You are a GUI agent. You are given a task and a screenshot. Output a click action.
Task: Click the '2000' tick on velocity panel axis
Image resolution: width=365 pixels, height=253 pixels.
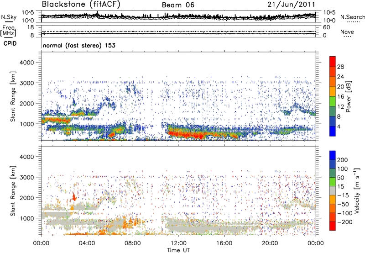(27, 198)
